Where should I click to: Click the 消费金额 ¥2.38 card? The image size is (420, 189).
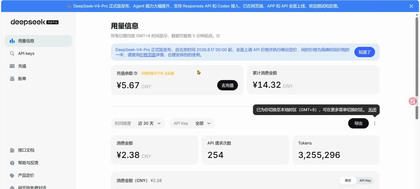pos(154,150)
